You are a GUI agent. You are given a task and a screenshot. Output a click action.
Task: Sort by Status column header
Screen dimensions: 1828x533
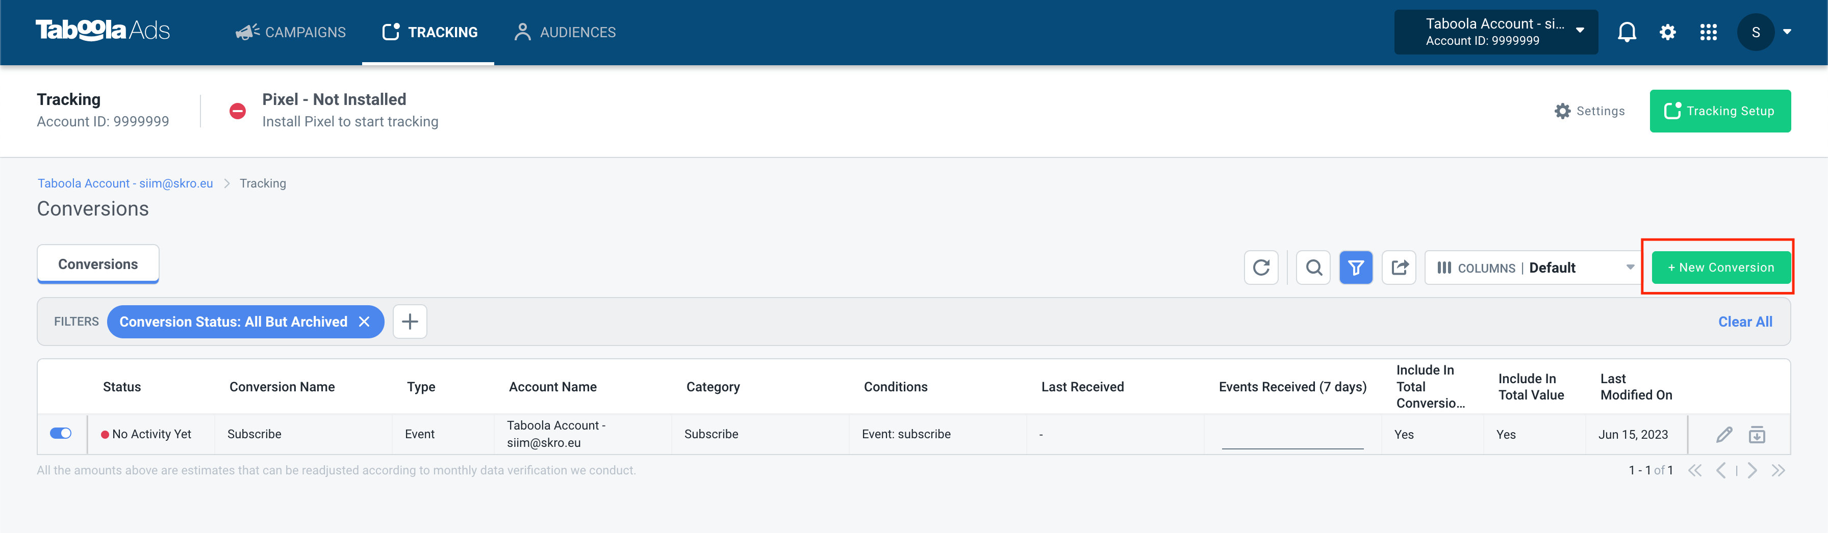(x=122, y=386)
